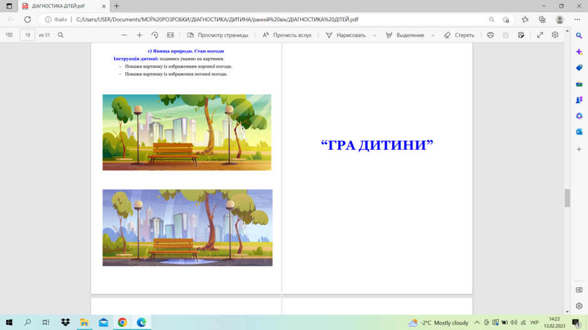588x330 pixels.
Task: Click the vertical scrollbar thumb
Action: pos(567,198)
